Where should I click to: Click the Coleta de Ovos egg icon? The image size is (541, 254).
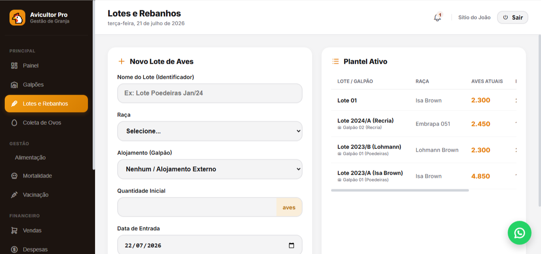point(14,123)
